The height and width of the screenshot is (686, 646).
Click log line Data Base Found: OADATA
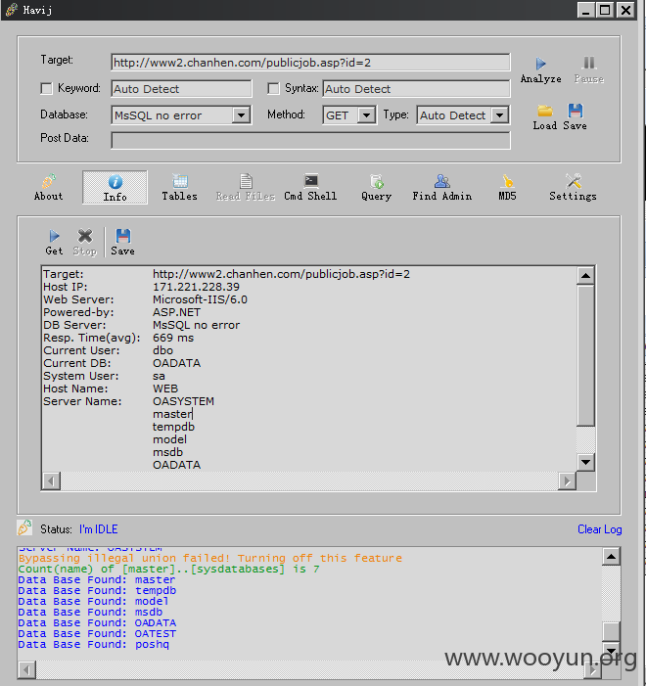[x=97, y=622]
